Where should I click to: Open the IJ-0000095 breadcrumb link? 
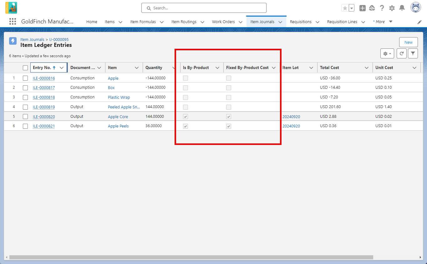[59, 40]
